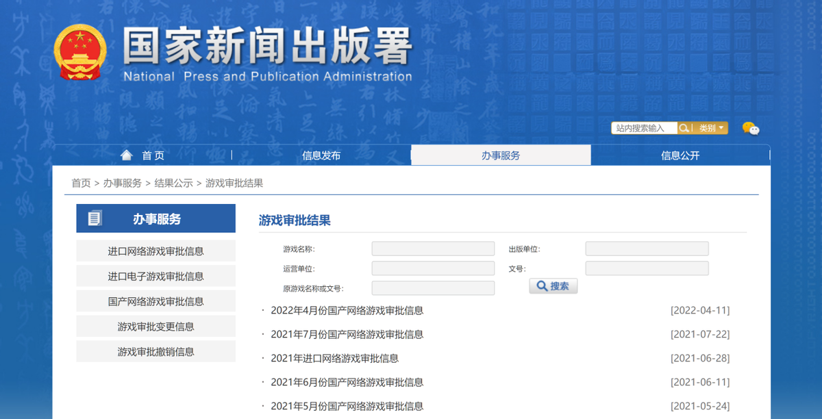
Task: Click the home icon beside 首页
Action: [x=126, y=155]
